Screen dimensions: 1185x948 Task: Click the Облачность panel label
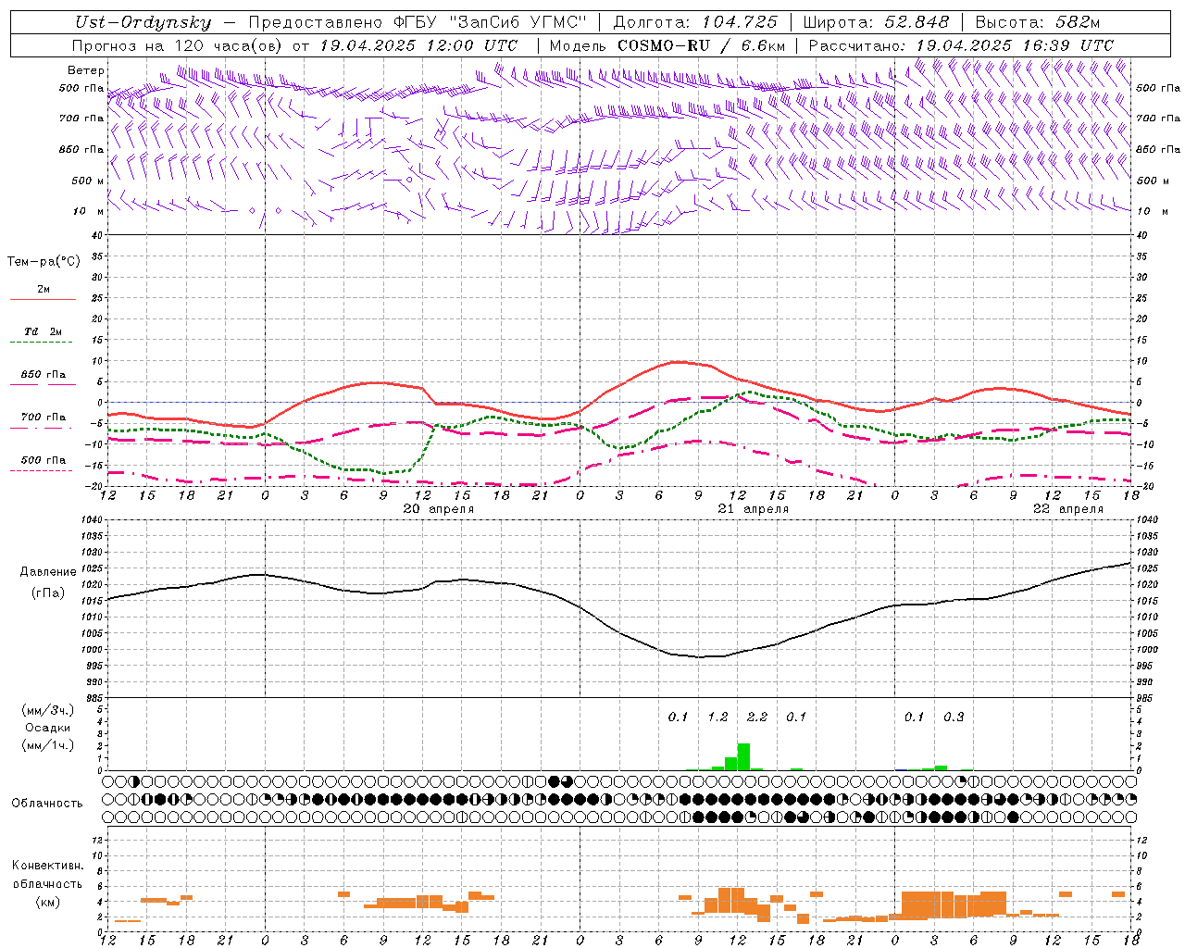(x=47, y=803)
